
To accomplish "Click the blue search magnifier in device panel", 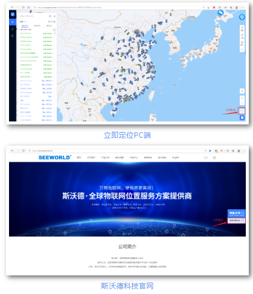I will [x=50, y=16].
